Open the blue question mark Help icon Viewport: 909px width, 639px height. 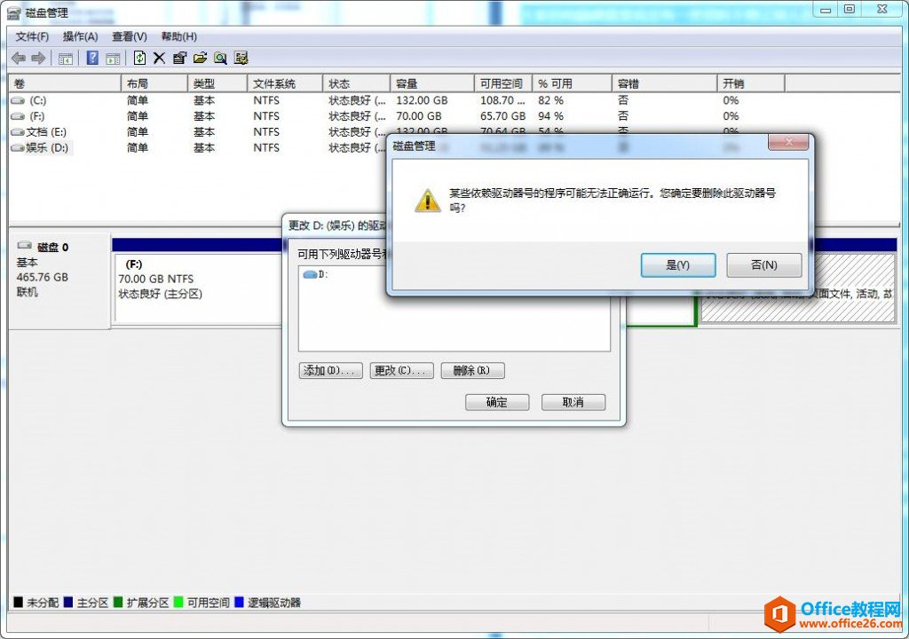pyautogui.click(x=92, y=58)
